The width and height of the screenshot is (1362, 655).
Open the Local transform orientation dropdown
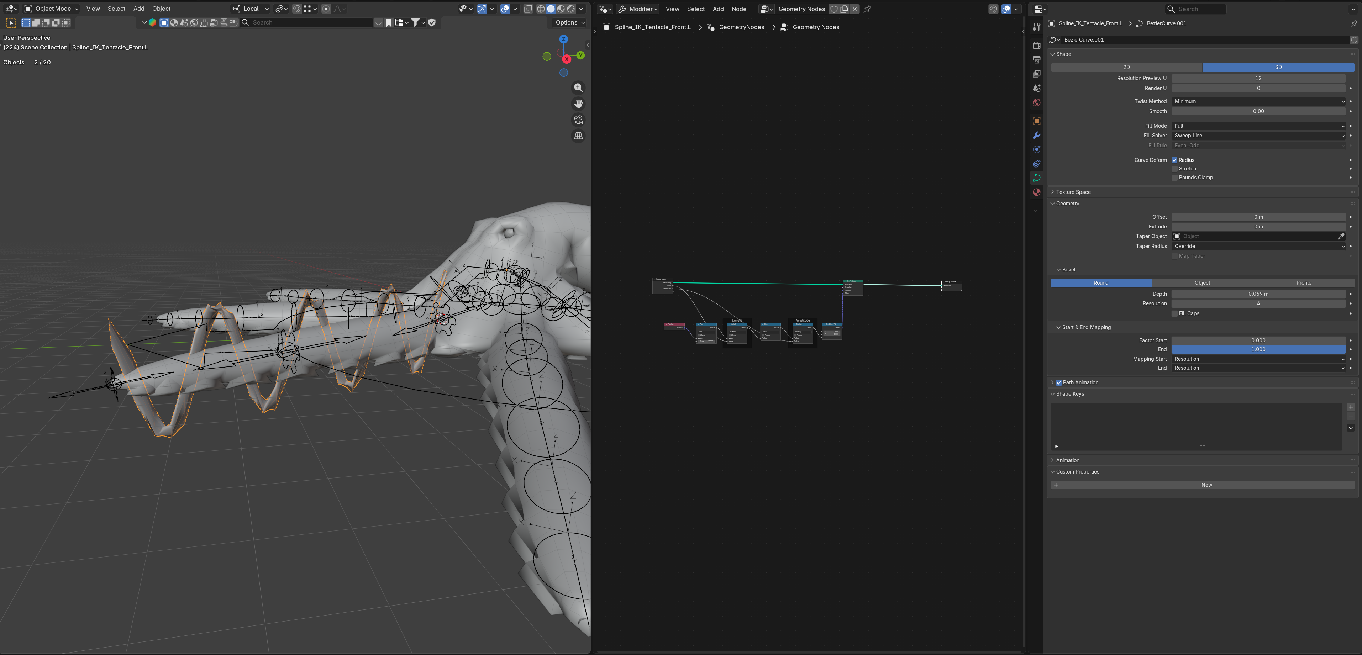coord(251,9)
